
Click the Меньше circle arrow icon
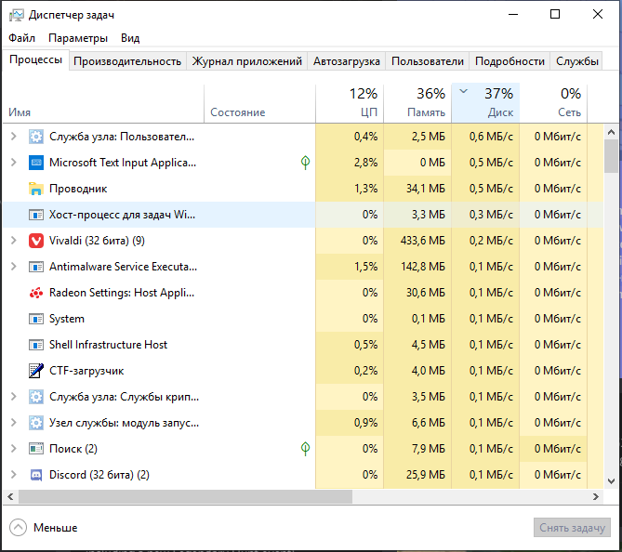(18, 528)
